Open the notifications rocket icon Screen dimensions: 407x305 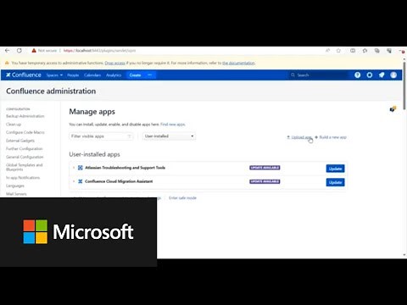[382, 75]
